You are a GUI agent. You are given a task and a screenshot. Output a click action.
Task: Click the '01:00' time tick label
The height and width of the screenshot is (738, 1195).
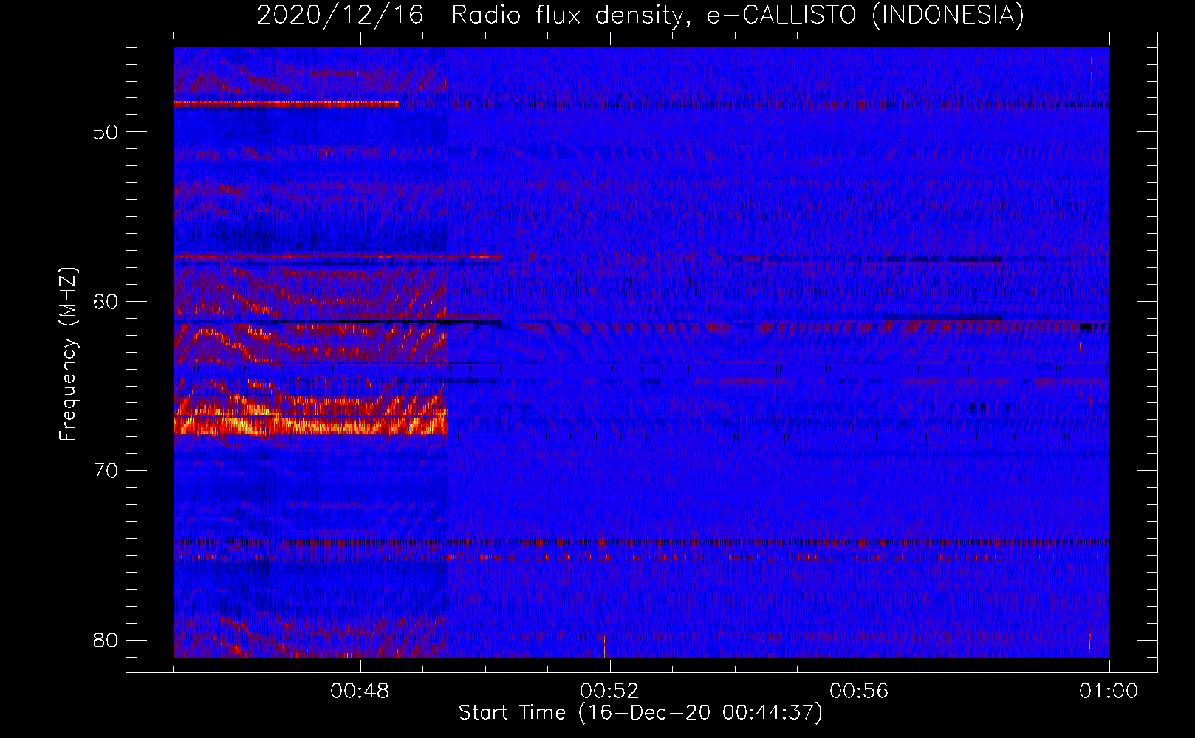[x=1109, y=692]
